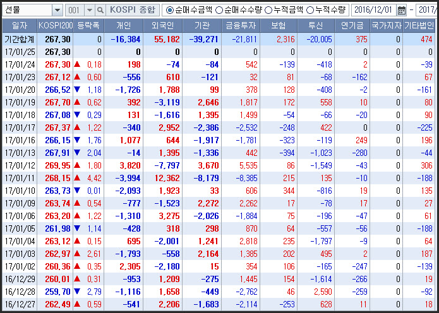Click the 기타법인 column header
Image resolution: width=439 pixels, height=313 pixels.
coord(419,26)
